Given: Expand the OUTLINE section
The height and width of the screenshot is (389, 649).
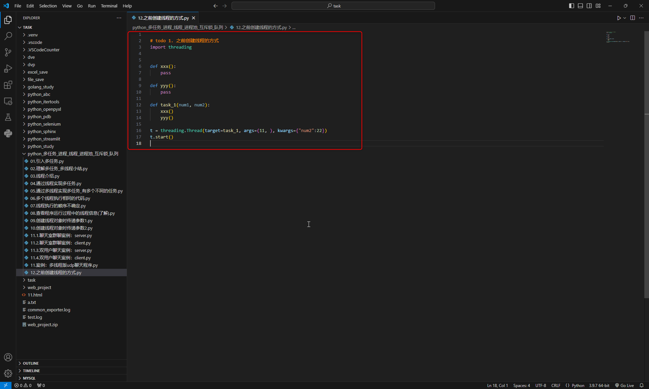Looking at the screenshot, I should 31,363.
